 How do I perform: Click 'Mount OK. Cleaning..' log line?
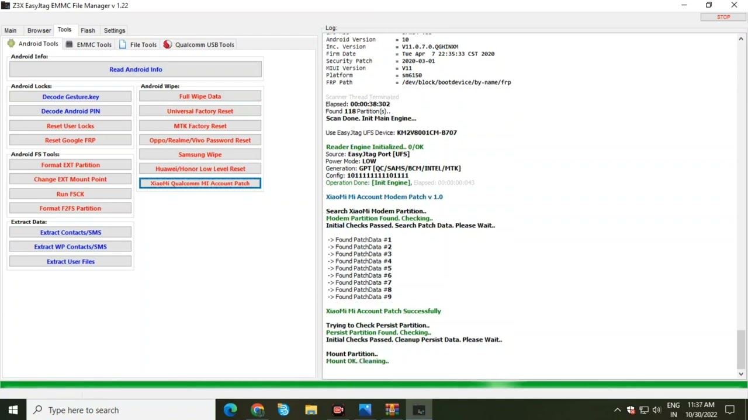pyautogui.click(x=357, y=361)
